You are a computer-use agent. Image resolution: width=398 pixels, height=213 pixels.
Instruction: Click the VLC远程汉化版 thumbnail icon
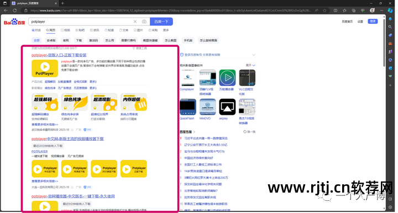(247, 78)
